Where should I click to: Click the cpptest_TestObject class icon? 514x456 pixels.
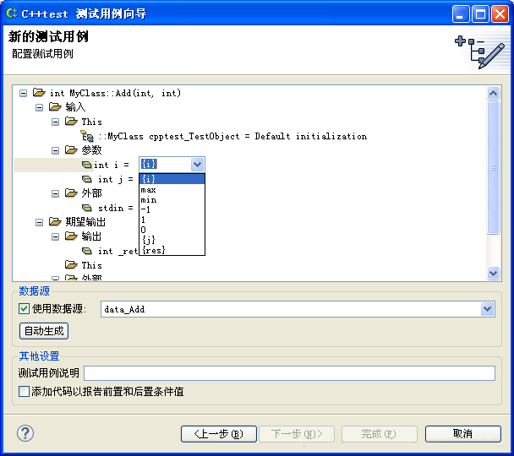(x=87, y=136)
